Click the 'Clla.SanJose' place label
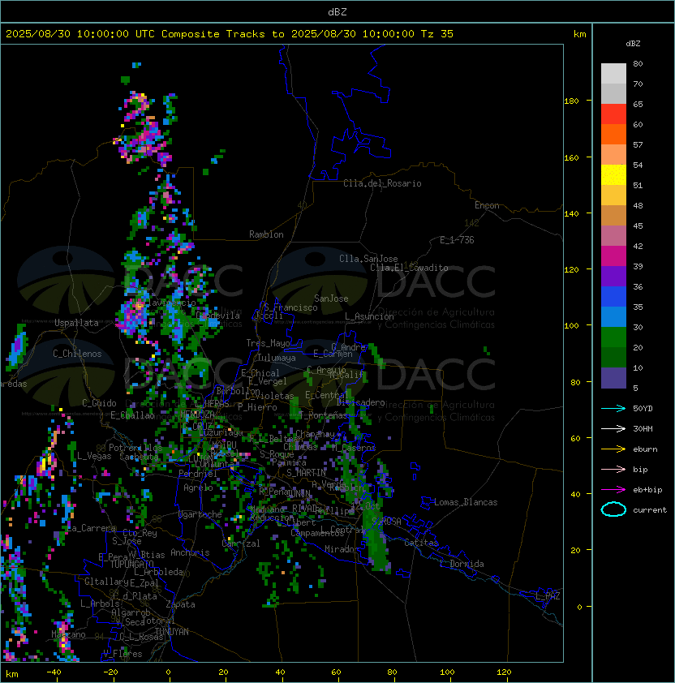 (368, 259)
